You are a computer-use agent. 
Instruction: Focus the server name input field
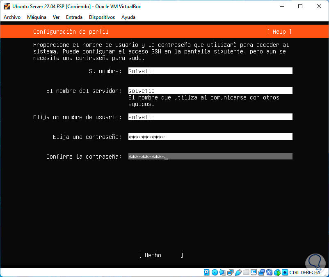[210, 90]
